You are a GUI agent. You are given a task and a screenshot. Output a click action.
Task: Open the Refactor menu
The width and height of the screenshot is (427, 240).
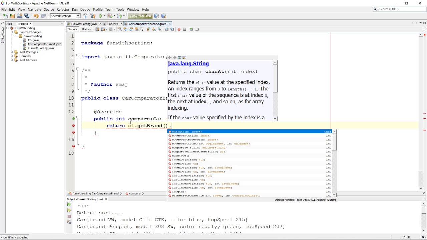pyautogui.click(x=63, y=9)
